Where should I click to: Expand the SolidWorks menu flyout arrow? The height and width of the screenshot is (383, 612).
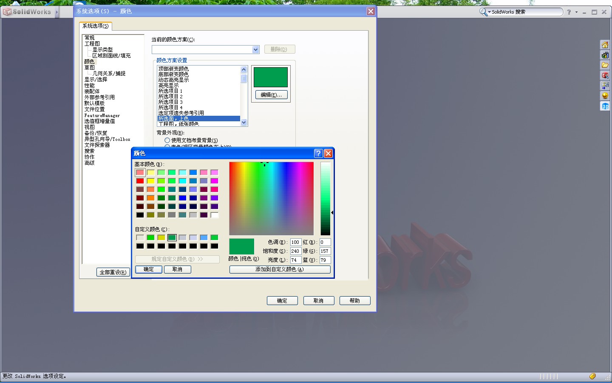click(x=57, y=12)
